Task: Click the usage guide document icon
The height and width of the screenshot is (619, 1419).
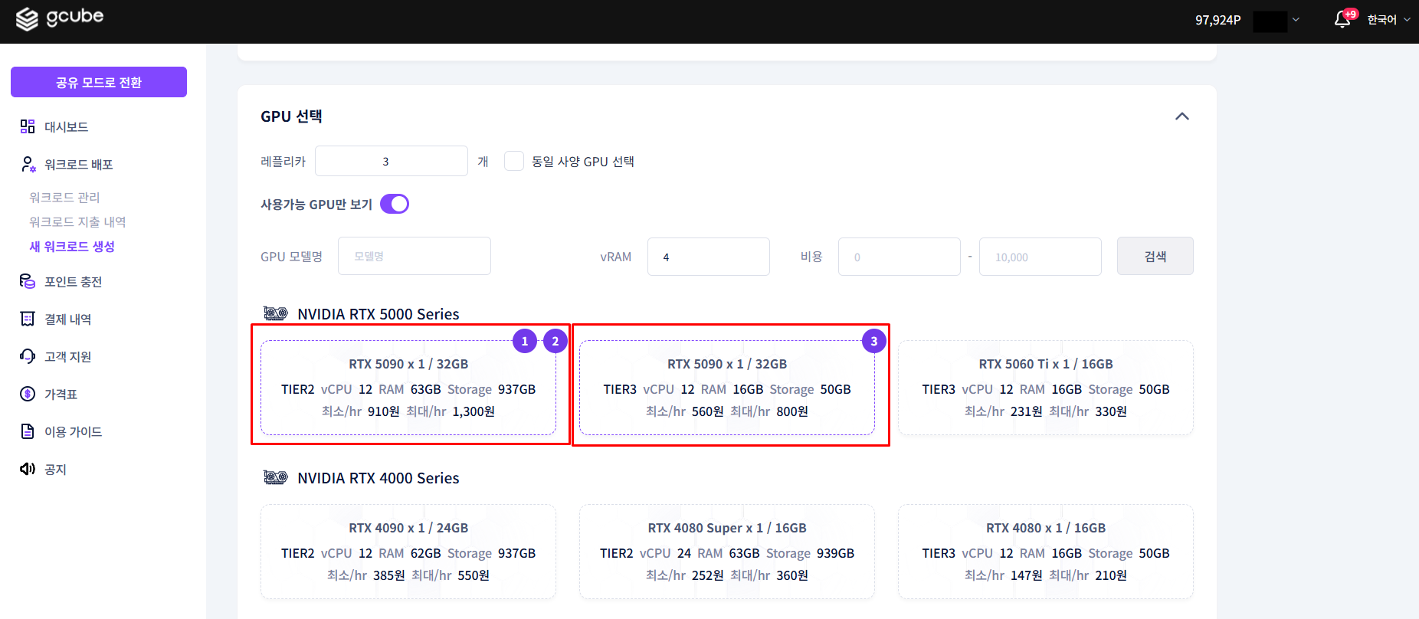Action: click(x=28, y=431)
